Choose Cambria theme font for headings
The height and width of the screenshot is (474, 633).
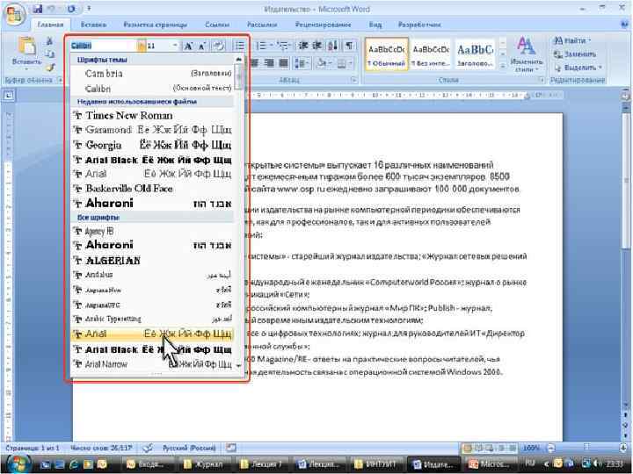tap(153, 74)
